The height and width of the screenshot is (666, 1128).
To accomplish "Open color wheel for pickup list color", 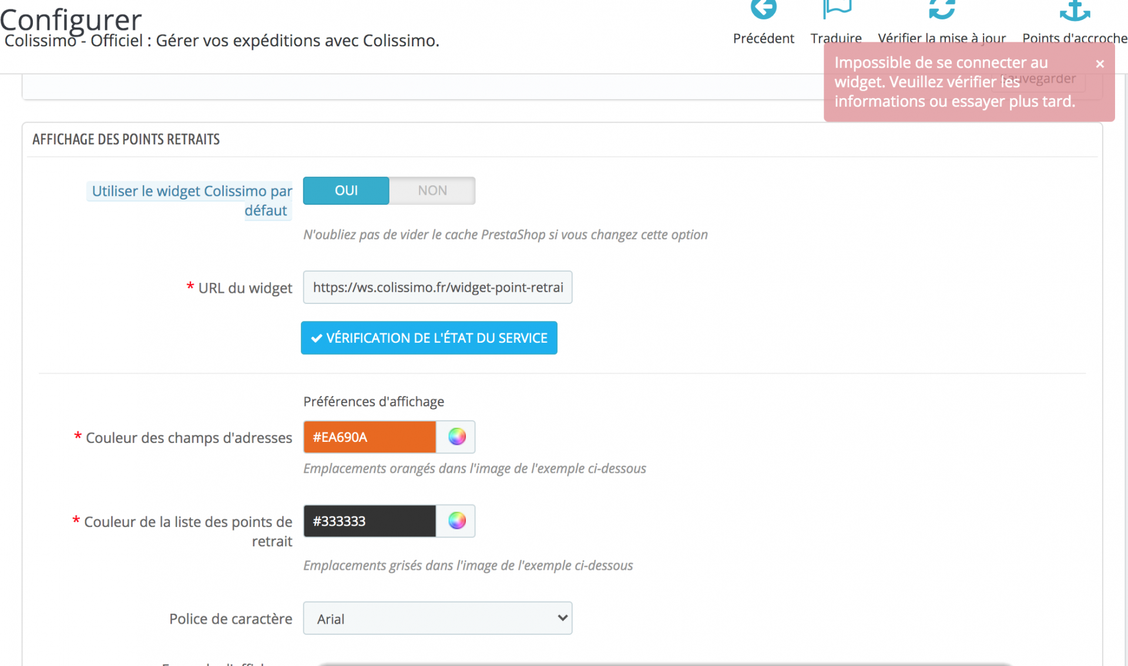I will [456, 521].
